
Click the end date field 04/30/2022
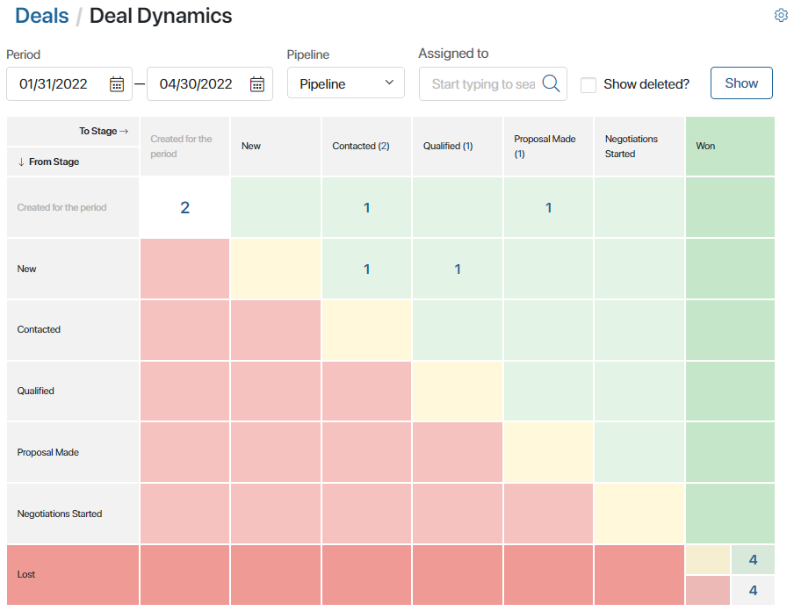pos(210,84)
